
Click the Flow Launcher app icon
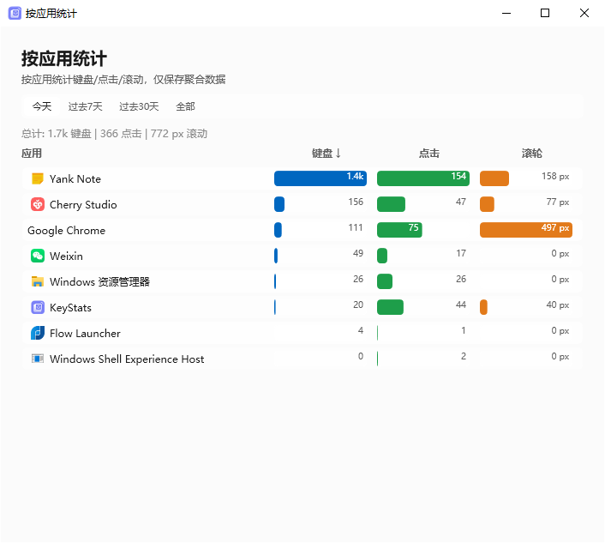tap(38, 333)
